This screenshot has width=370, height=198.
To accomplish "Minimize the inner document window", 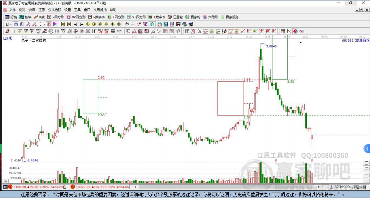I will (x=357, y=10).
